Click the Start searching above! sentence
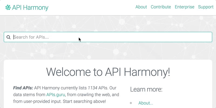 pos(84,102)
